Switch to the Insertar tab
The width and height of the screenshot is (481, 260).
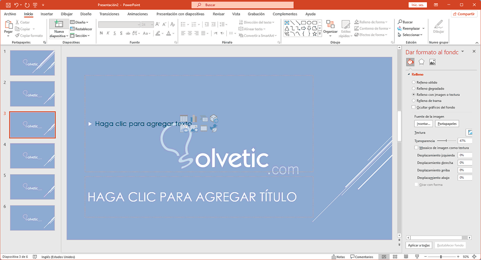point(47,14)
